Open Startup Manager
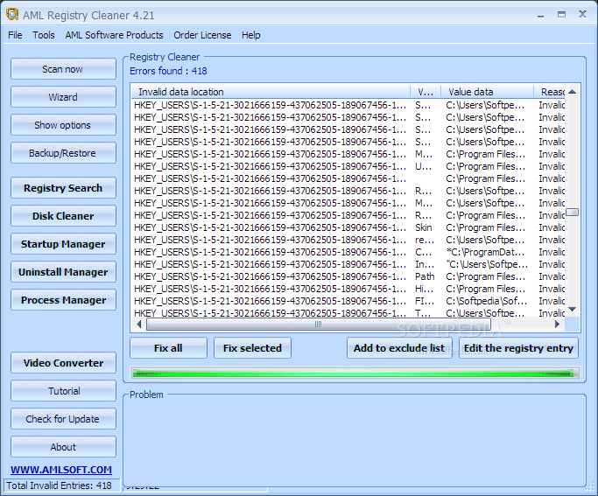 (63, 244)
